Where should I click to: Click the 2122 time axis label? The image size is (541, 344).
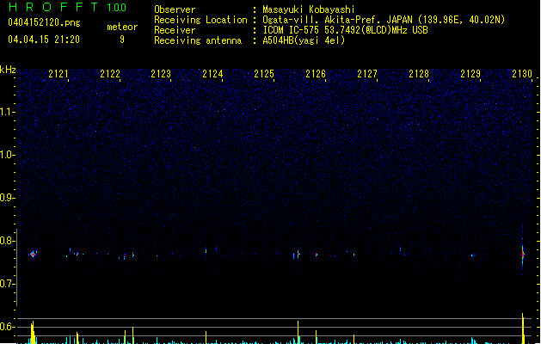coord(110,74)
